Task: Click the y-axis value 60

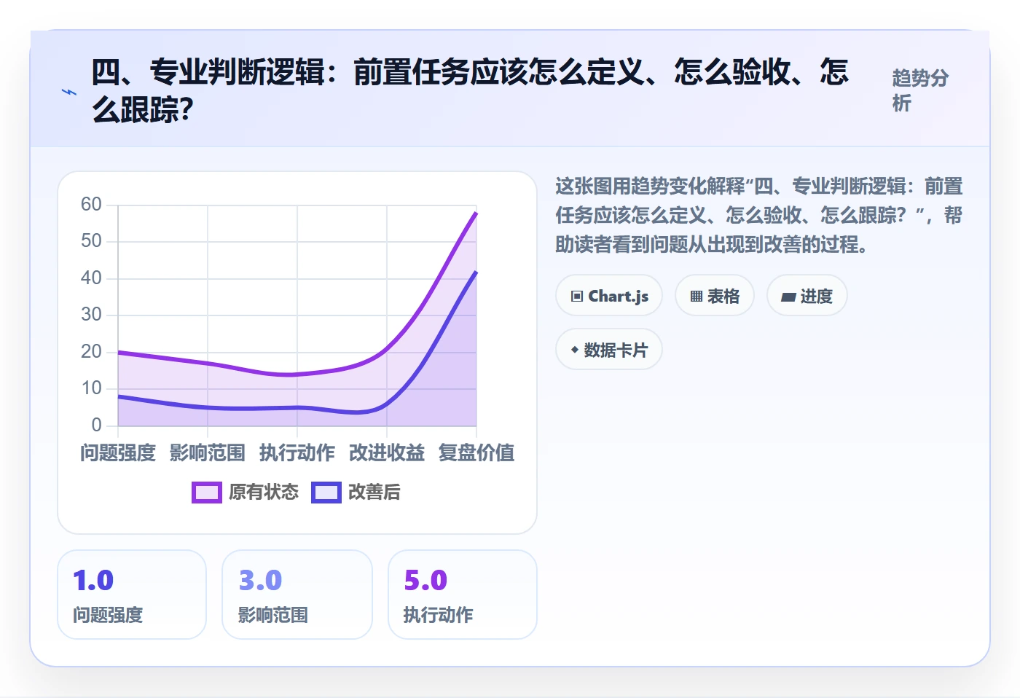Action: [x=91, y=204]
